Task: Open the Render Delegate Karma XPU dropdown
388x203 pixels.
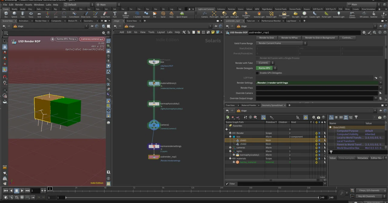Action: [x=266, y=68]
